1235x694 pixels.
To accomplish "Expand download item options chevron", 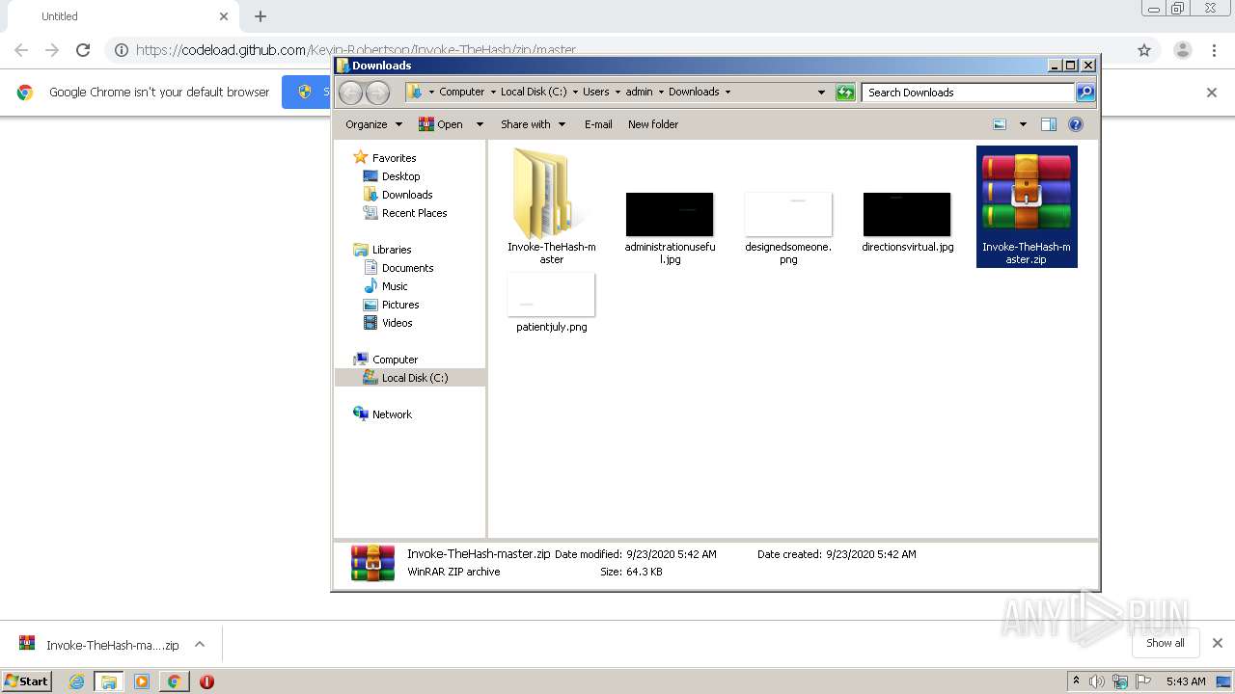I will coord(200,645).
